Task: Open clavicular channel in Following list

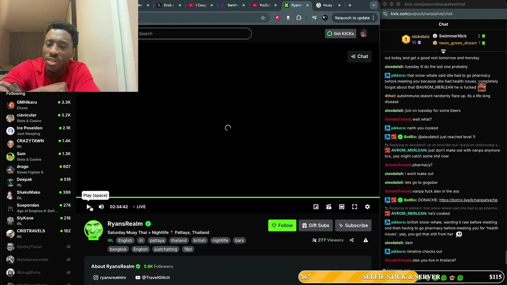Action: pos(38,118)
